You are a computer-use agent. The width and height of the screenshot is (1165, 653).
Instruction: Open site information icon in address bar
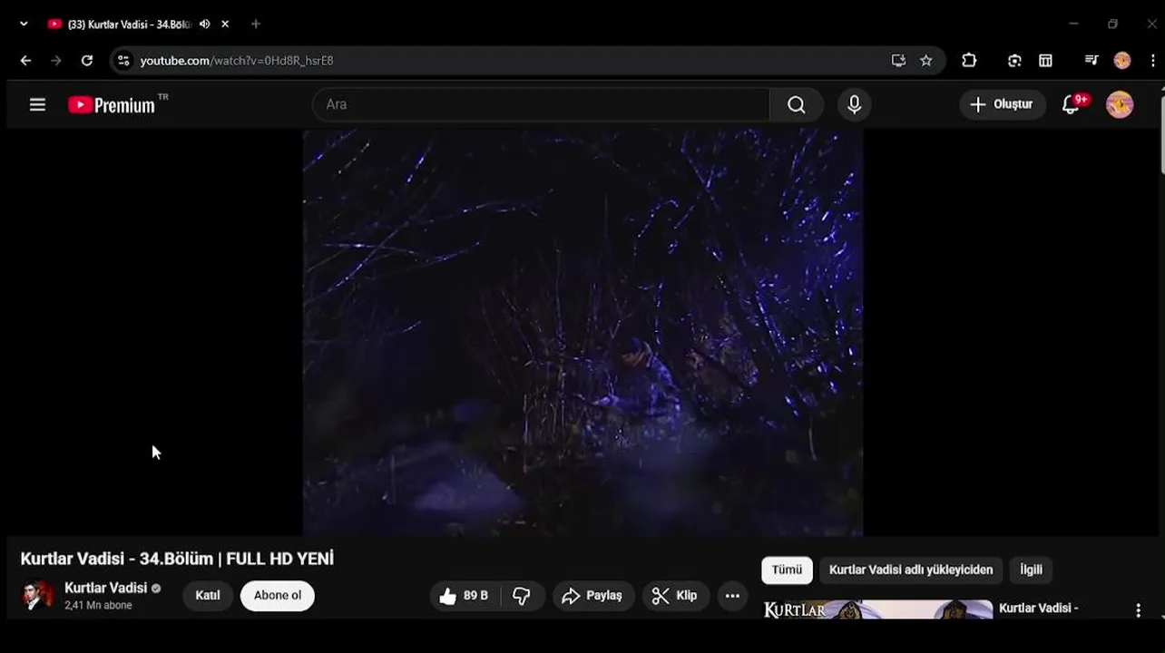123,61
